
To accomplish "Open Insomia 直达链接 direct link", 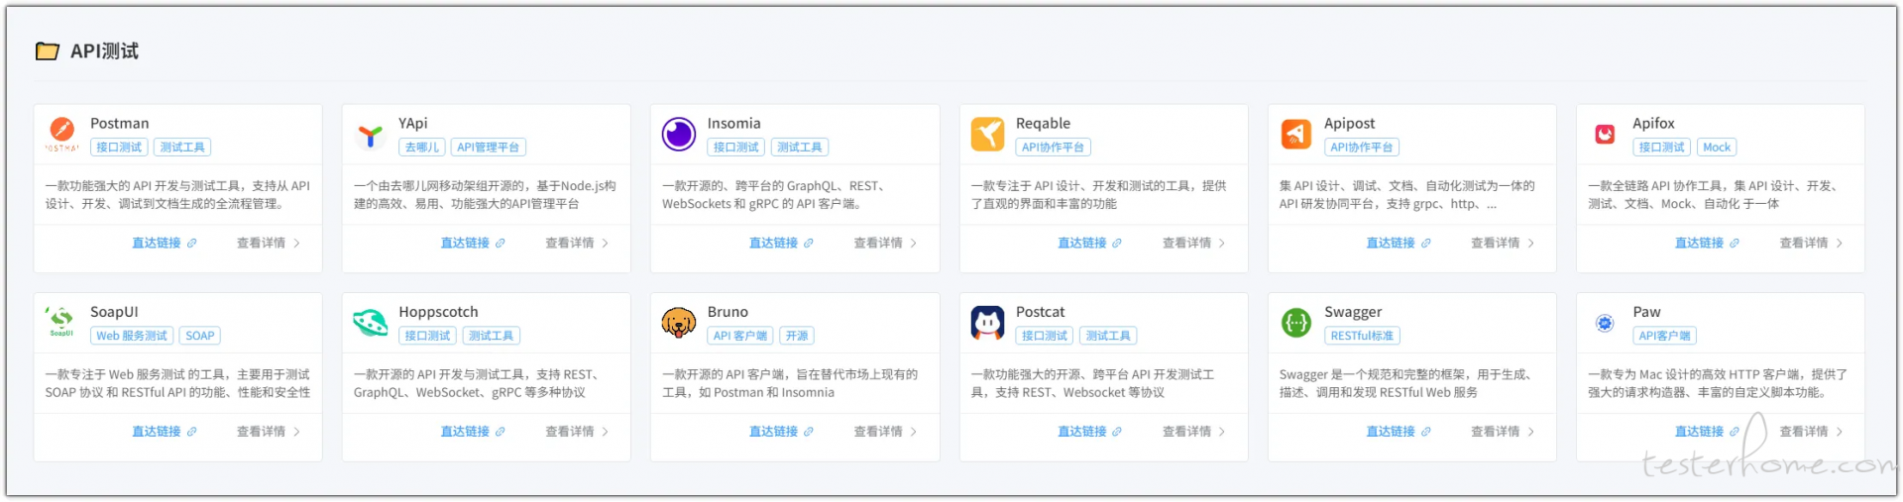I will (x=781, y=243).
